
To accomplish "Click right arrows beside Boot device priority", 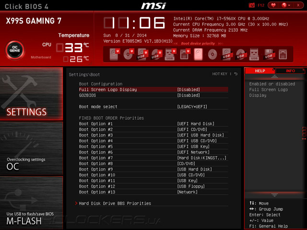I will (x=221, y=44).
